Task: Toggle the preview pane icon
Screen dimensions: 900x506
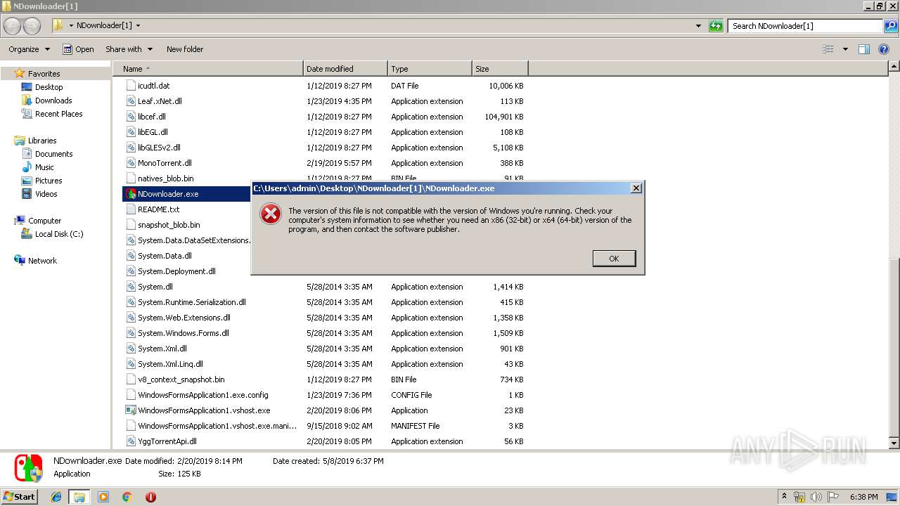Action: [864, 49]
